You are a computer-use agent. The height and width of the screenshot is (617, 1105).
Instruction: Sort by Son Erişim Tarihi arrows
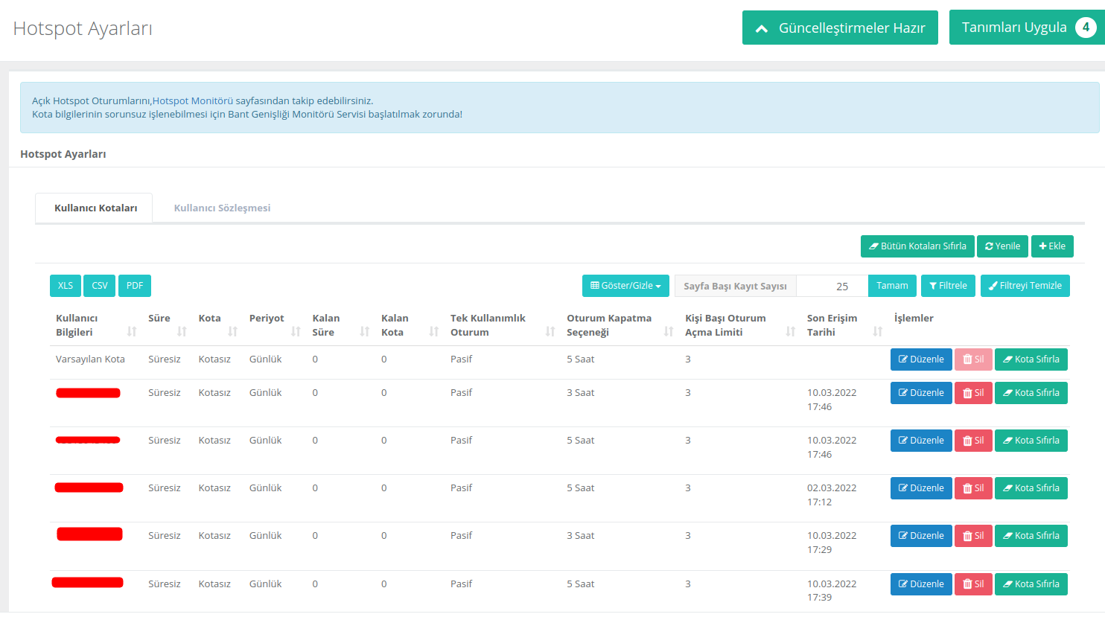pyautogui.click(x=878, y=332)
